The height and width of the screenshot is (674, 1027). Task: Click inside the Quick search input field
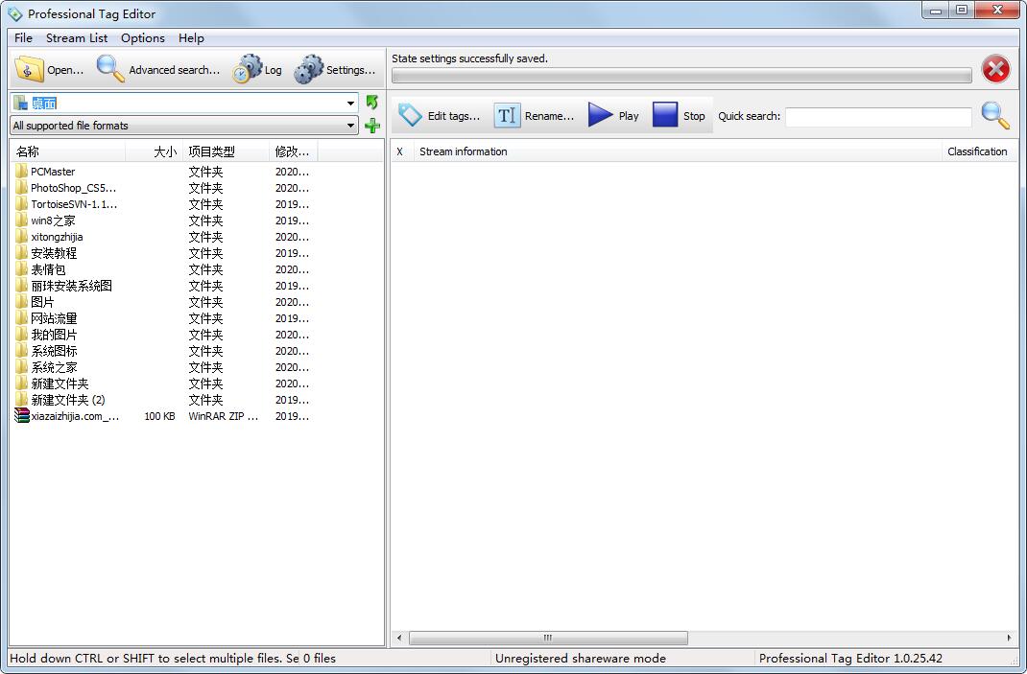(876, 116)
